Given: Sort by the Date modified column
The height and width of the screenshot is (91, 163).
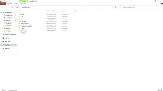Looking at the screenshot, I should pos(51,11).
